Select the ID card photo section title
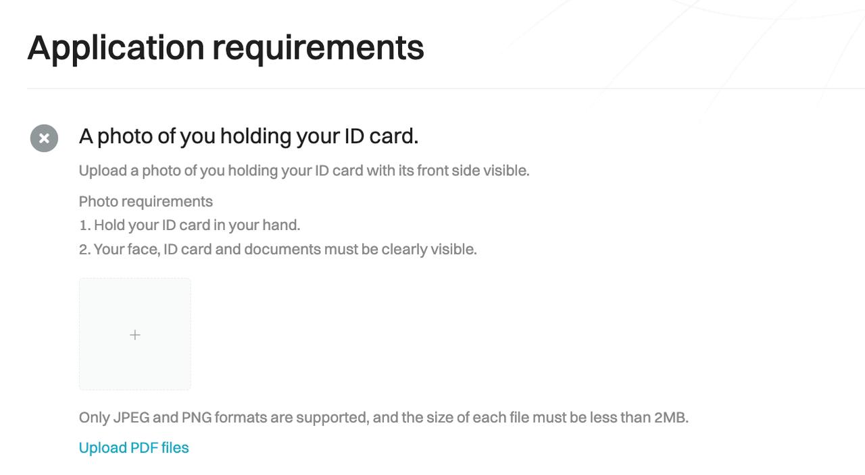The height and width of the screenshot is (475, 865). pos(249,136)
